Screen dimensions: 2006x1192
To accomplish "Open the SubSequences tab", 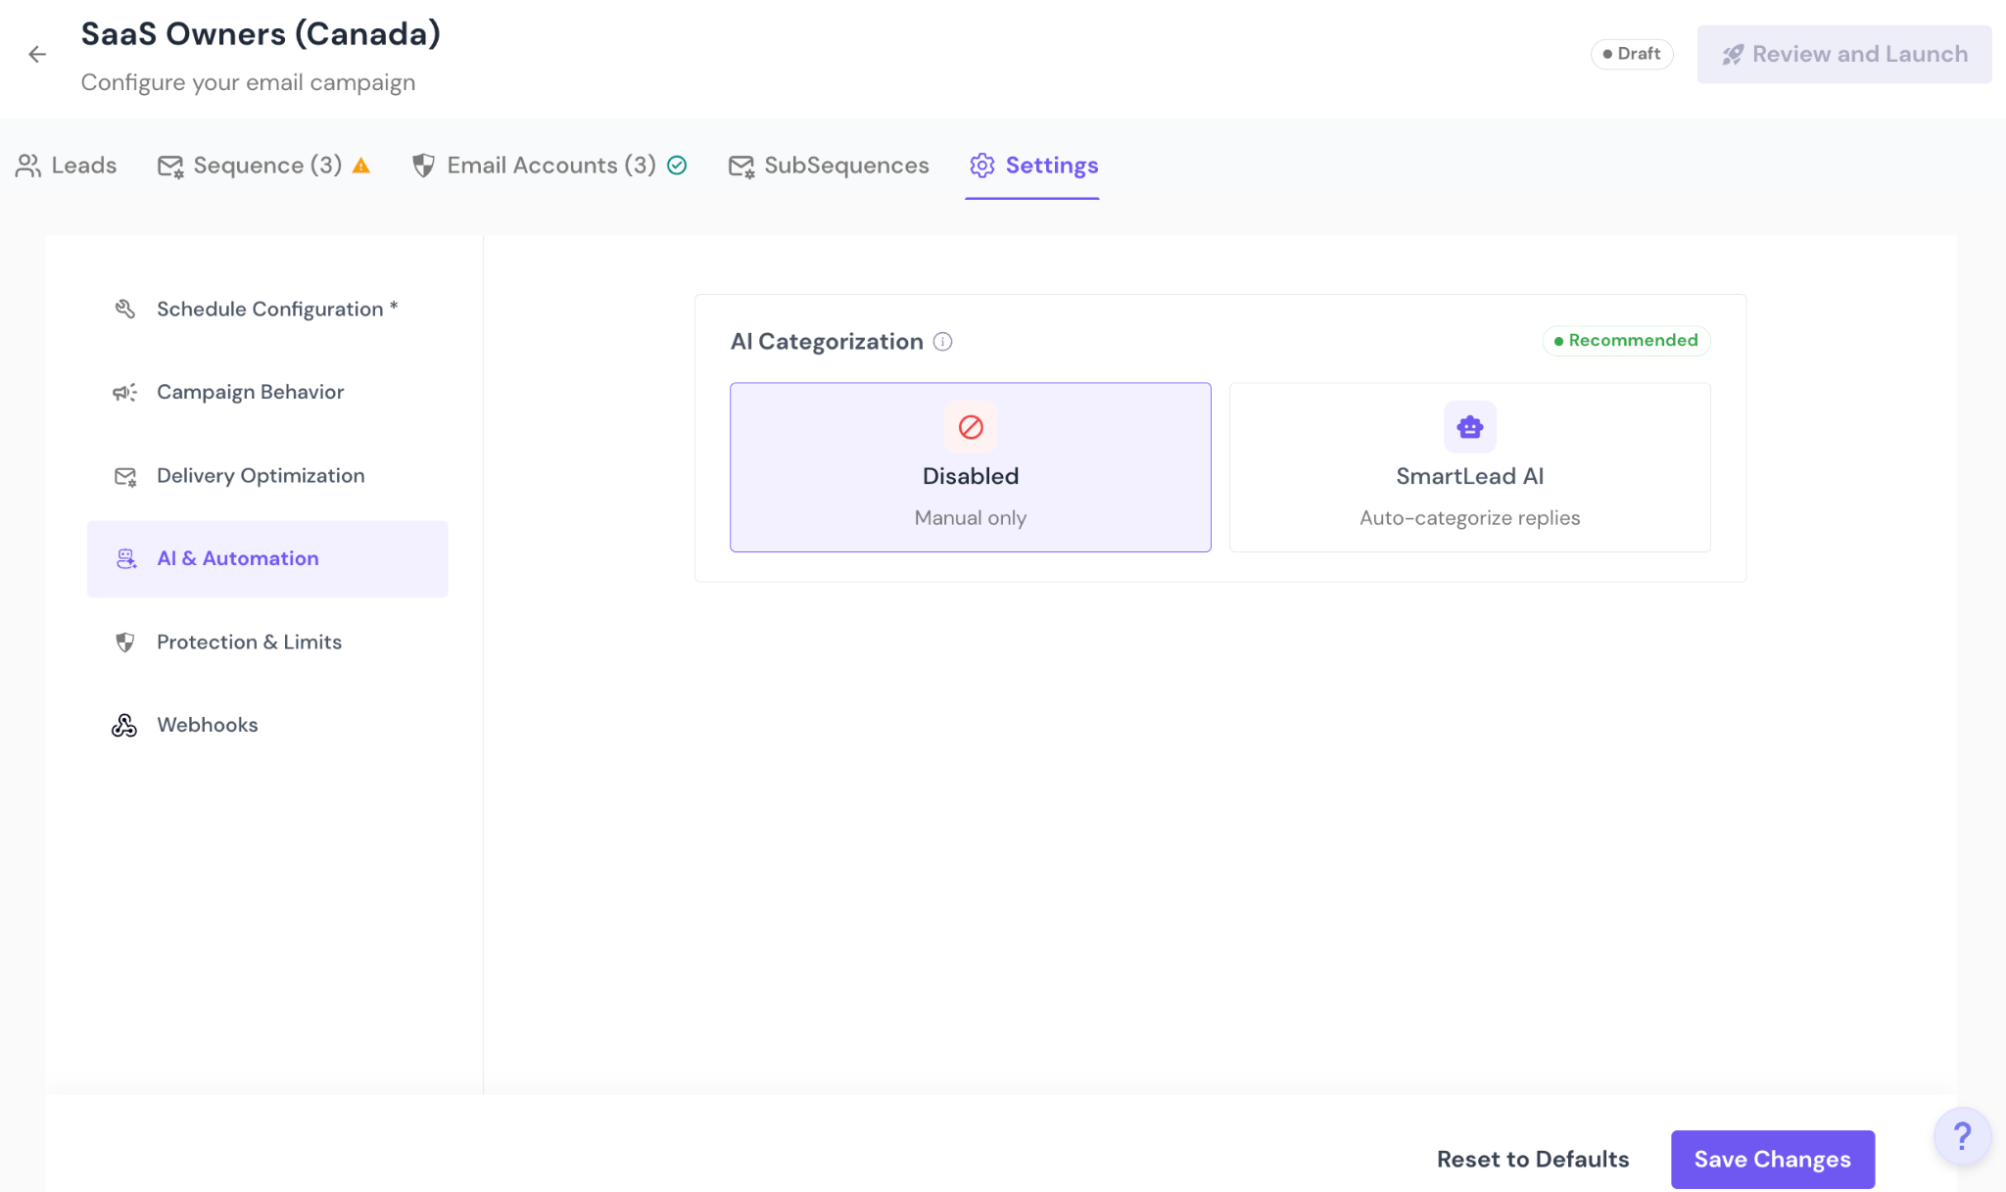I will [x=829, y=166].
